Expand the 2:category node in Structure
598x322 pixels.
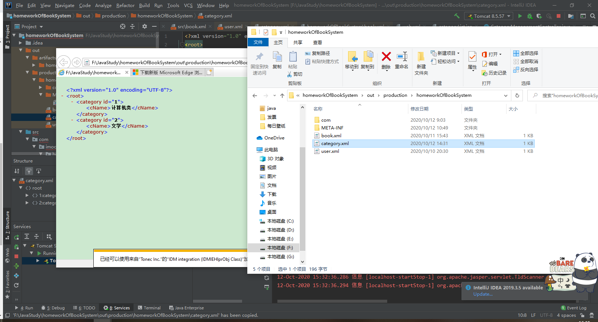point(27,203)
